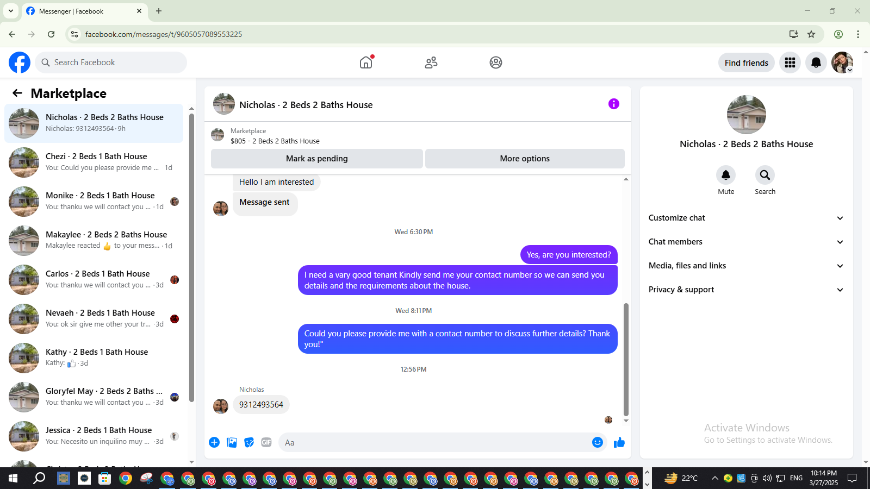Open the Nevaeh 2 Beds 1 Bath House chat
This screenshot has width=870, height=489.
pyautogui.click(x=94, y=319)
